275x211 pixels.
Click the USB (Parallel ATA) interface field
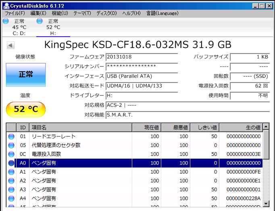pyautogui.click(x=142, y=76)
